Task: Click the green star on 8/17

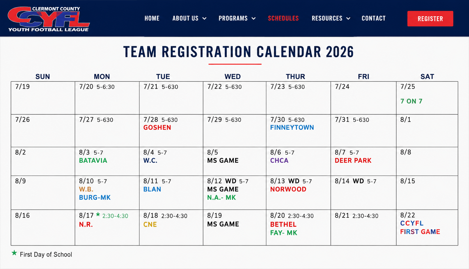Action: (98, 214)
